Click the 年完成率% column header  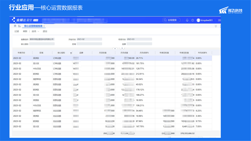point(203,53)
